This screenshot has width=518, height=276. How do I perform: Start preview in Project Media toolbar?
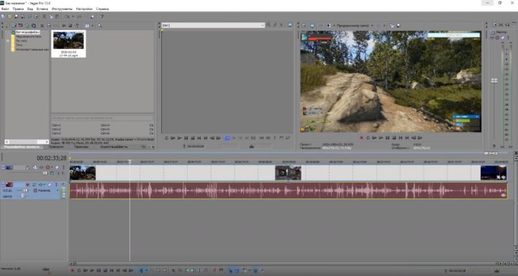click(x=64, y=25)
